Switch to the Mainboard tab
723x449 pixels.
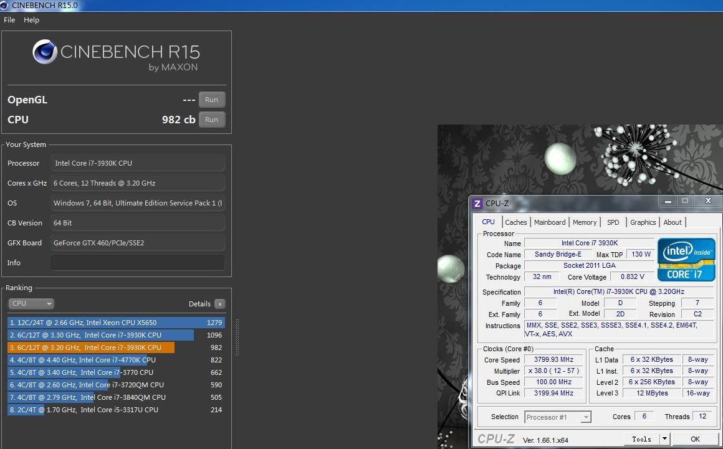550,222
